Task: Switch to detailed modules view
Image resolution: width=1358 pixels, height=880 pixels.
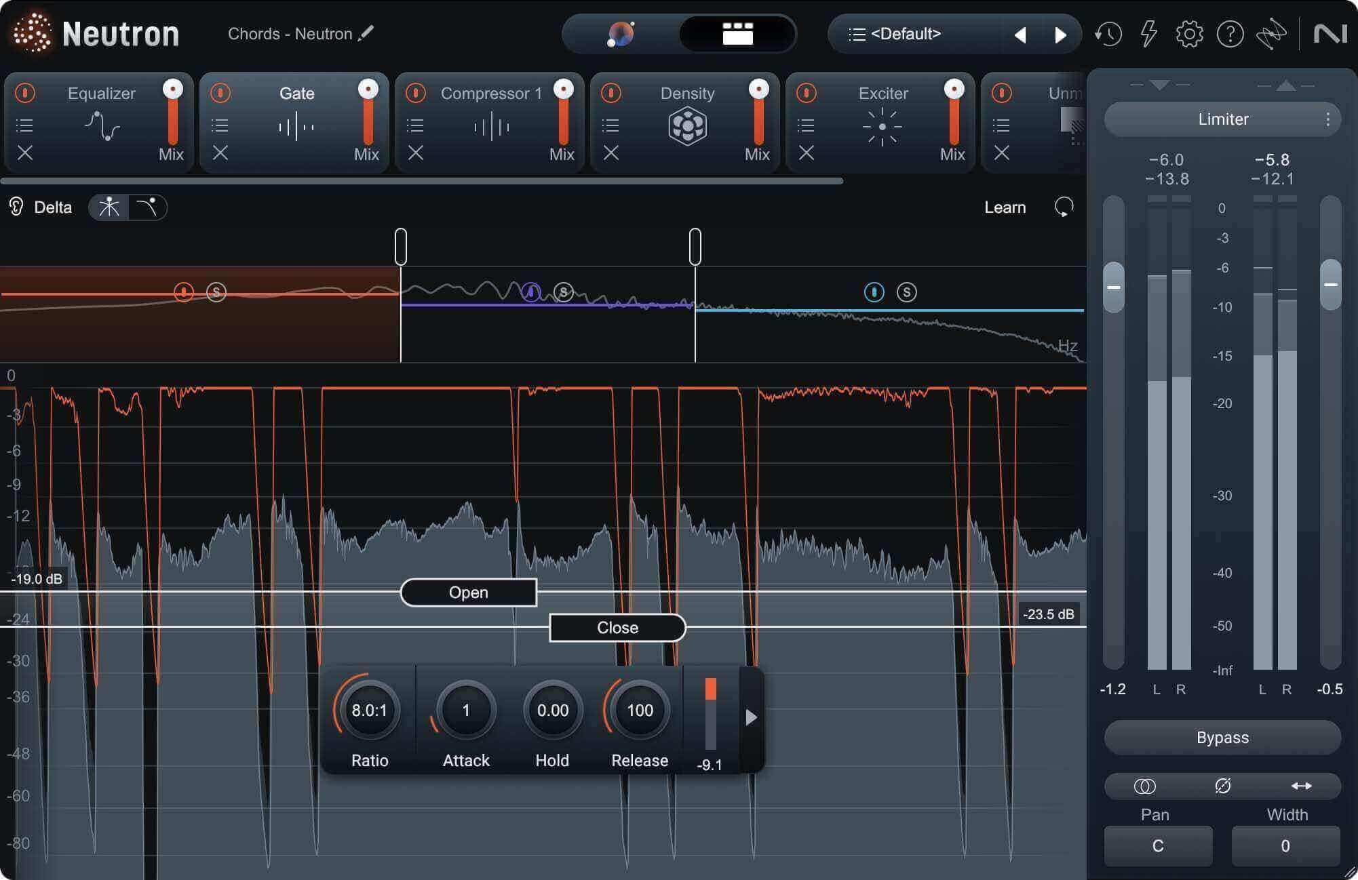Action: (x=737, y=34)
